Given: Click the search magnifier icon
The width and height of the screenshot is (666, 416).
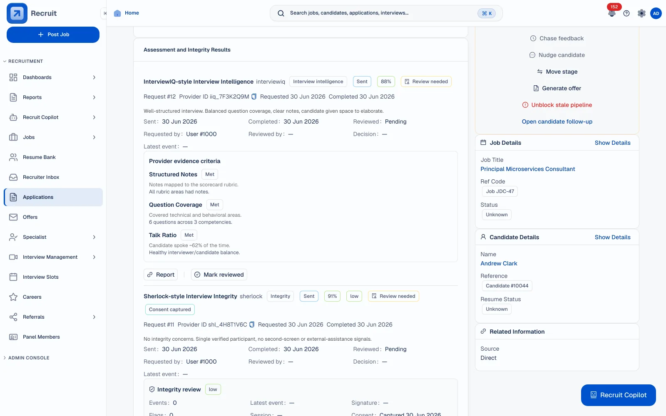Looking at the screenshot, I should click(281, 13).
